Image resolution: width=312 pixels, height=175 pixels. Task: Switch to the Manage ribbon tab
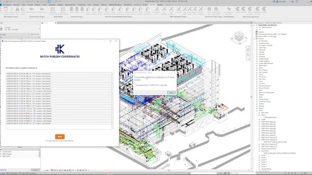(96, 5)
